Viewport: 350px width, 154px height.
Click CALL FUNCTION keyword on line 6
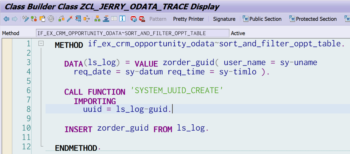95,92
